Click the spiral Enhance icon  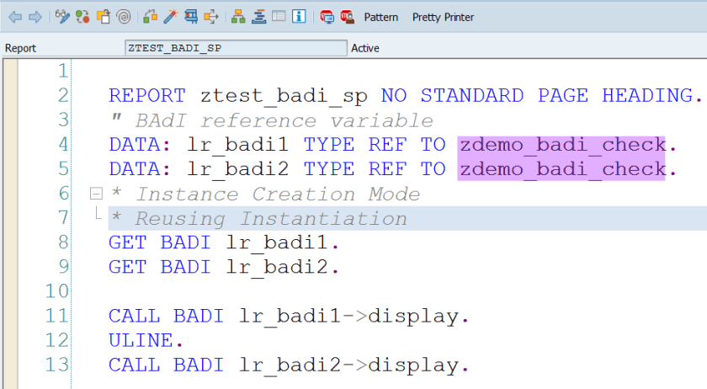124,17
